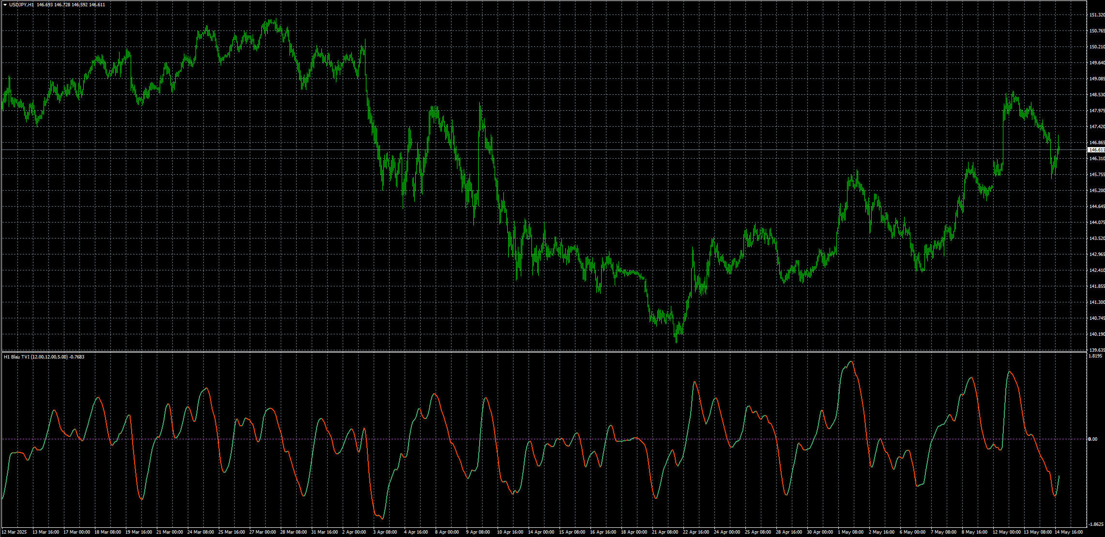Click the 27 Mar 00:00 time label
Viewport: 1105px width, 537px height.
point(262,532)
